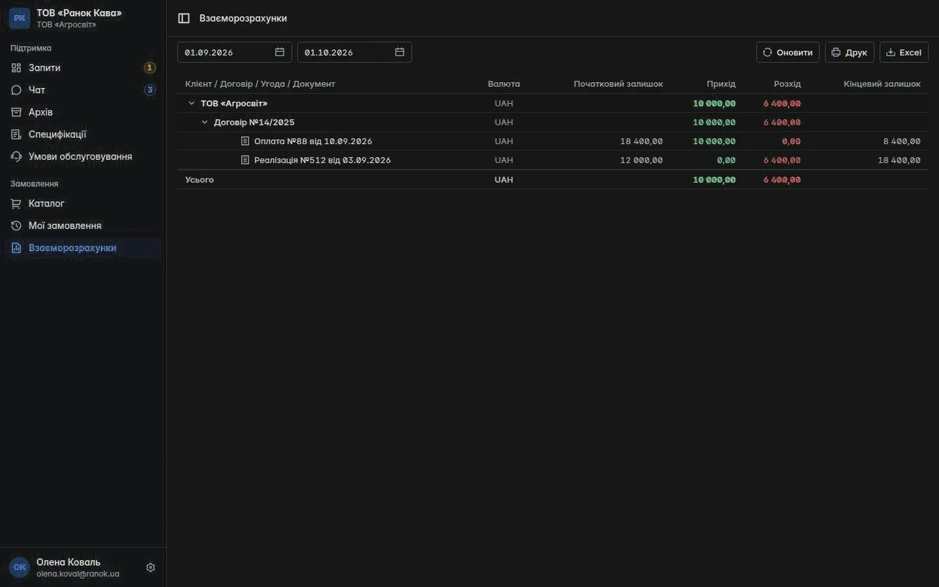
Task: Open Умови обслуговування page
Action: 83,157
